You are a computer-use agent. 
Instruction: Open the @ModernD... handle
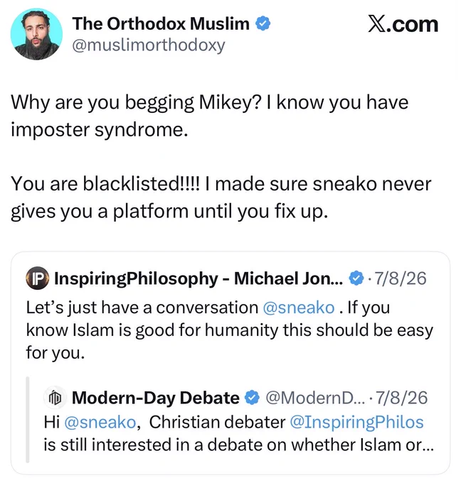pyautogui.click(x=315, y=398)
